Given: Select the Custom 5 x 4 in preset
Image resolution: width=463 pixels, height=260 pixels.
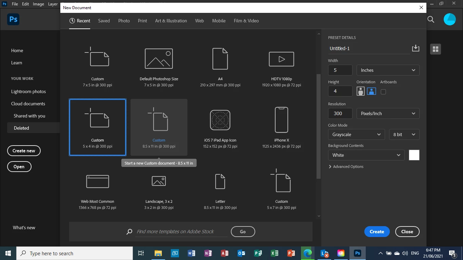Looking at the screenshot, I should coord(98,127).
